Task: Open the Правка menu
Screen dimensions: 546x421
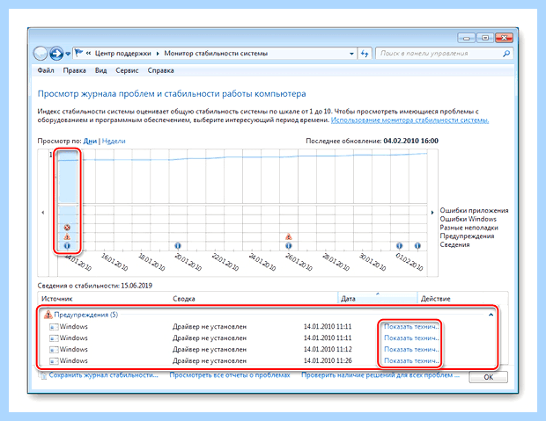Action: 75,70
